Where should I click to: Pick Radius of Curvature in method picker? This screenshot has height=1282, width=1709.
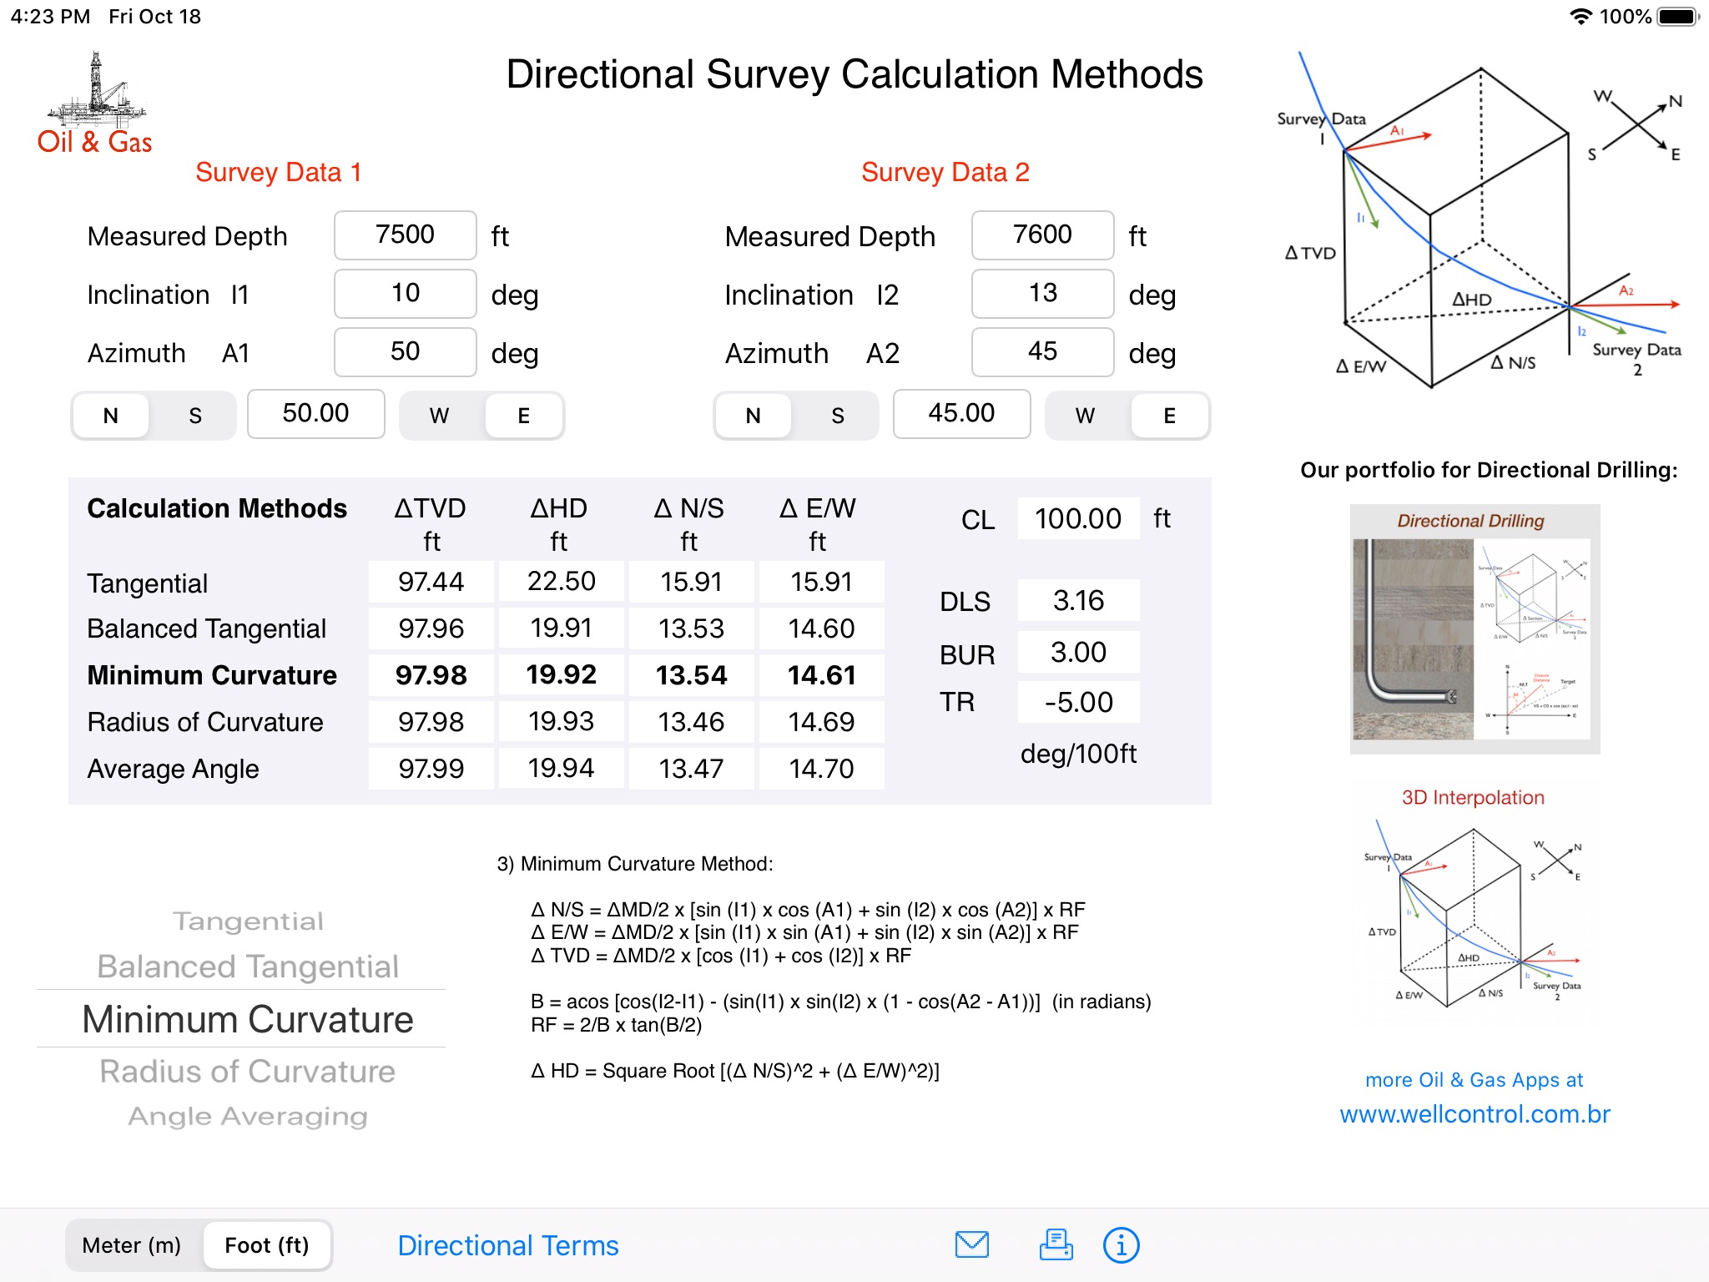[x=248, y=1072]
